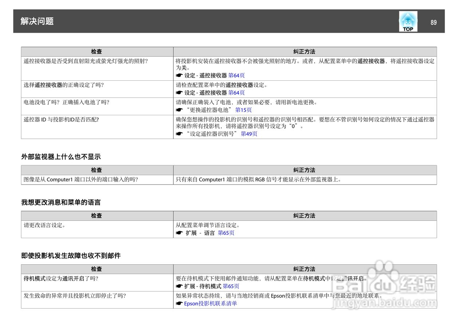Screen dimensions: 466x329
Task: Open the Epson投影机联系清单 link
Action: point(210,304)
